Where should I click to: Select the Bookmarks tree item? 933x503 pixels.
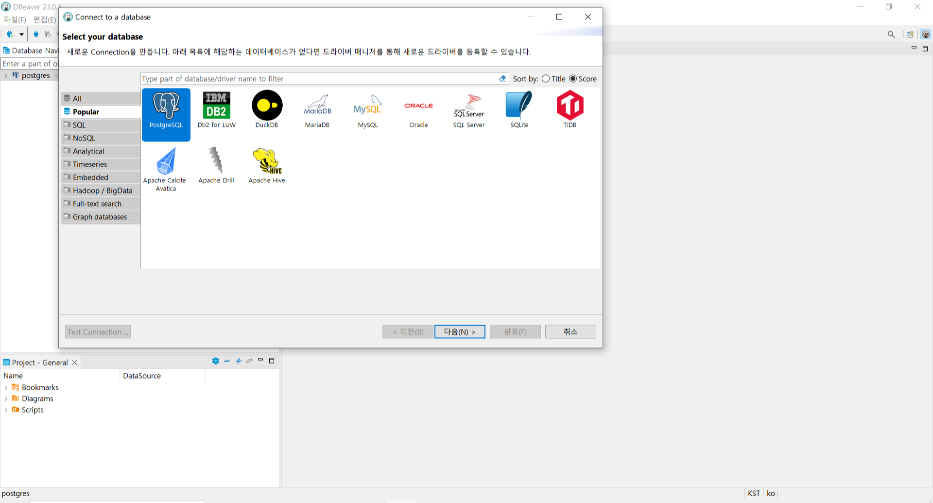tap(40, 387)
